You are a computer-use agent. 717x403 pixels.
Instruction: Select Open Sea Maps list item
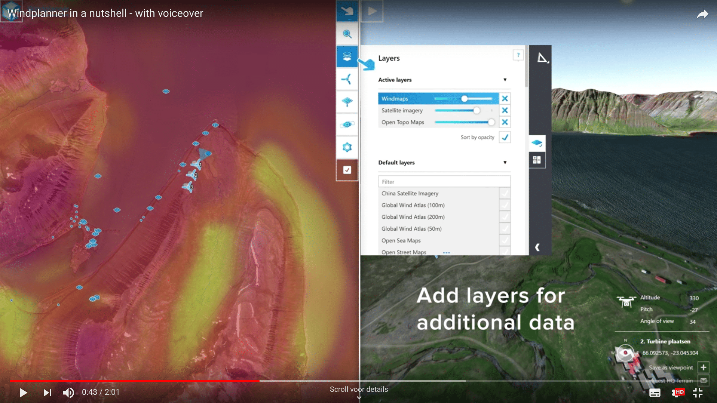click(438, 241)
